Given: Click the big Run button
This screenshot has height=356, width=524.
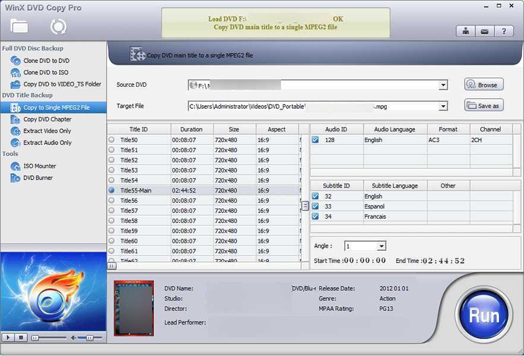Looking at the screenshot, I should [x=484, y=315].
